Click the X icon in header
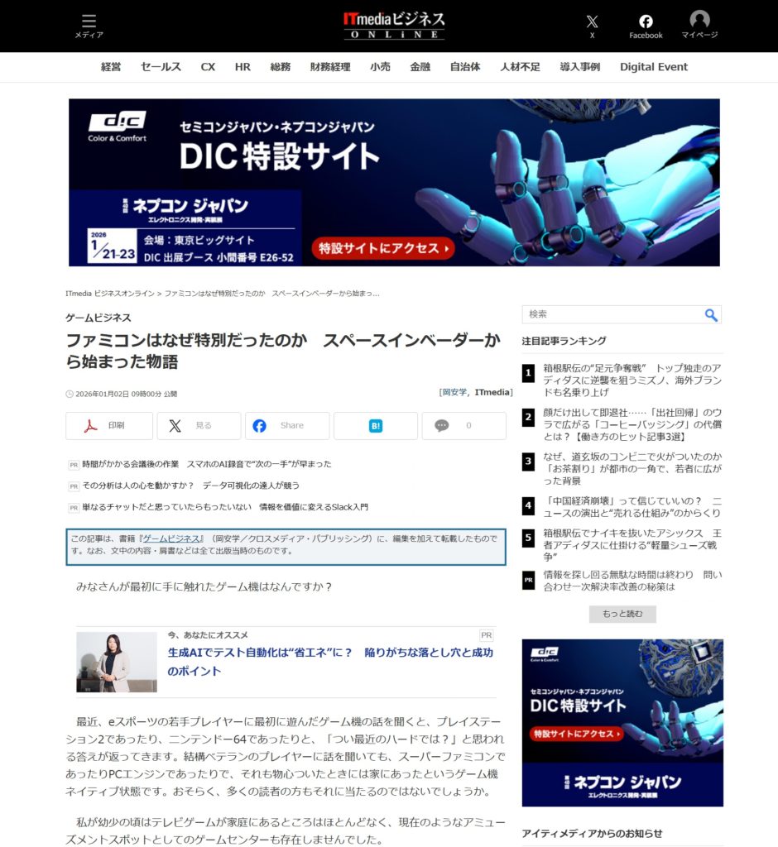 592,26
